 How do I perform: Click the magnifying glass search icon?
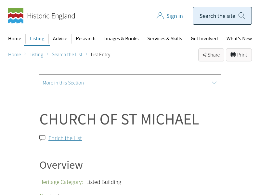[x=241, y=16]
